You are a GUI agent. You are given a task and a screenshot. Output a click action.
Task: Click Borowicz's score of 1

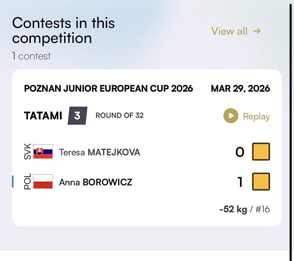click(240, 182)
